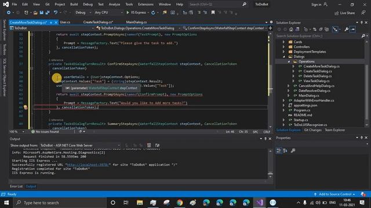This screenshot has width=371, height=208.
Task: Open Properties wrench icon in Solution Explorer
Action: click(x=347, y=29)
